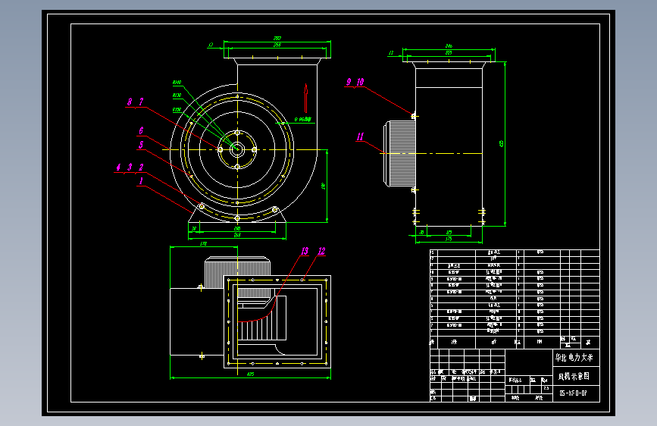Click part callout number 8
The image size is (657, 426).
click(130, 102)
